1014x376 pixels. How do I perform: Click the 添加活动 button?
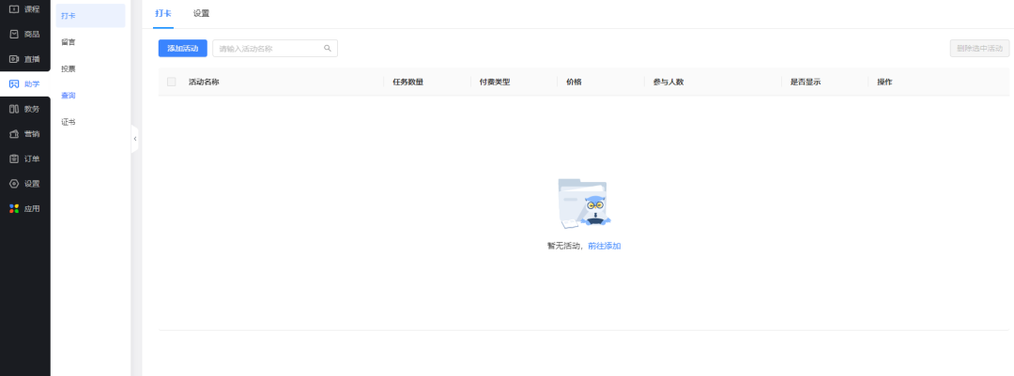[182, 48]
